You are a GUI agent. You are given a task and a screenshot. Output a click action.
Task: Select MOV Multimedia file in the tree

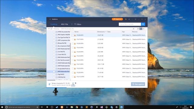pyautogui.click(x=64, y=49)
